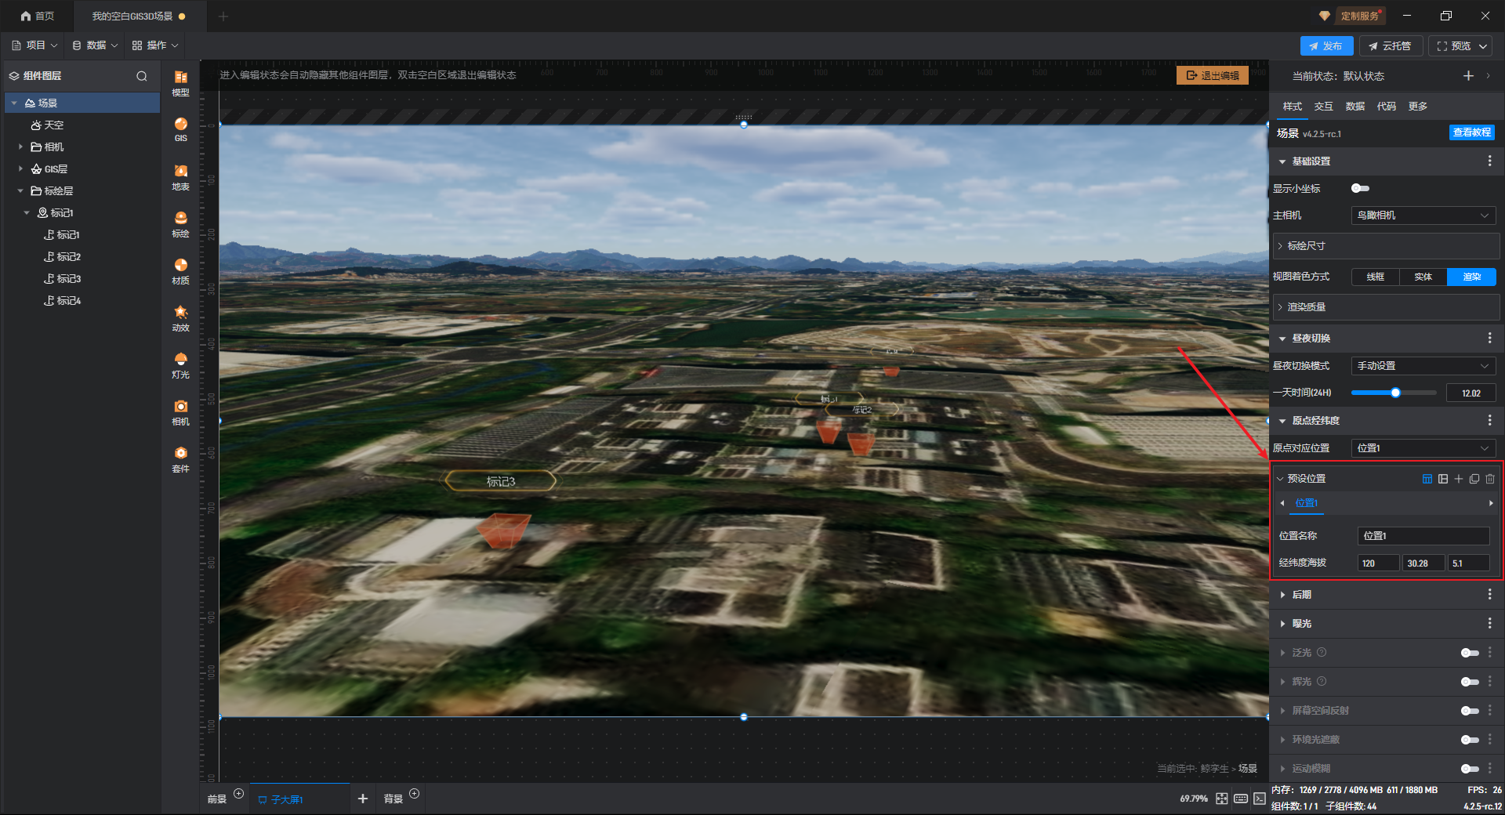This screenshot has width=1505, height=815.
Task: Click the 退出编辑 button
Action: 1212,75
